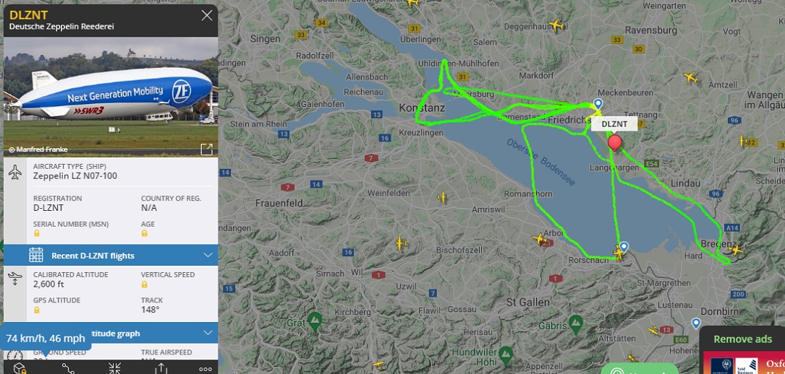Click the locked Age padlock icon
This screenshot has height=374, width=785.
tap(144, 233)
